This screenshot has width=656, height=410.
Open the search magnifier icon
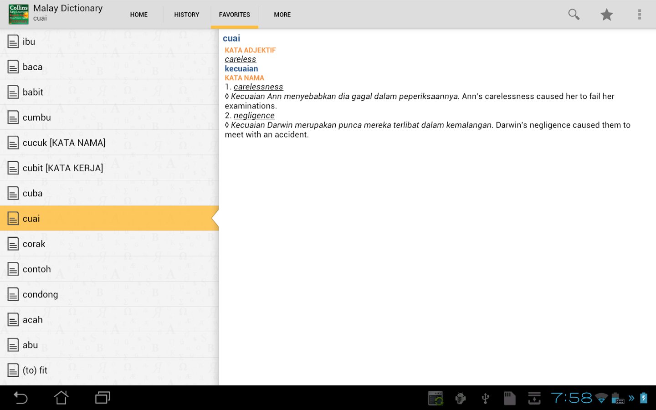574,15
